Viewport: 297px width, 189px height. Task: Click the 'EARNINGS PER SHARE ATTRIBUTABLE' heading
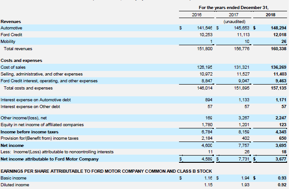[x=106, y=171]
